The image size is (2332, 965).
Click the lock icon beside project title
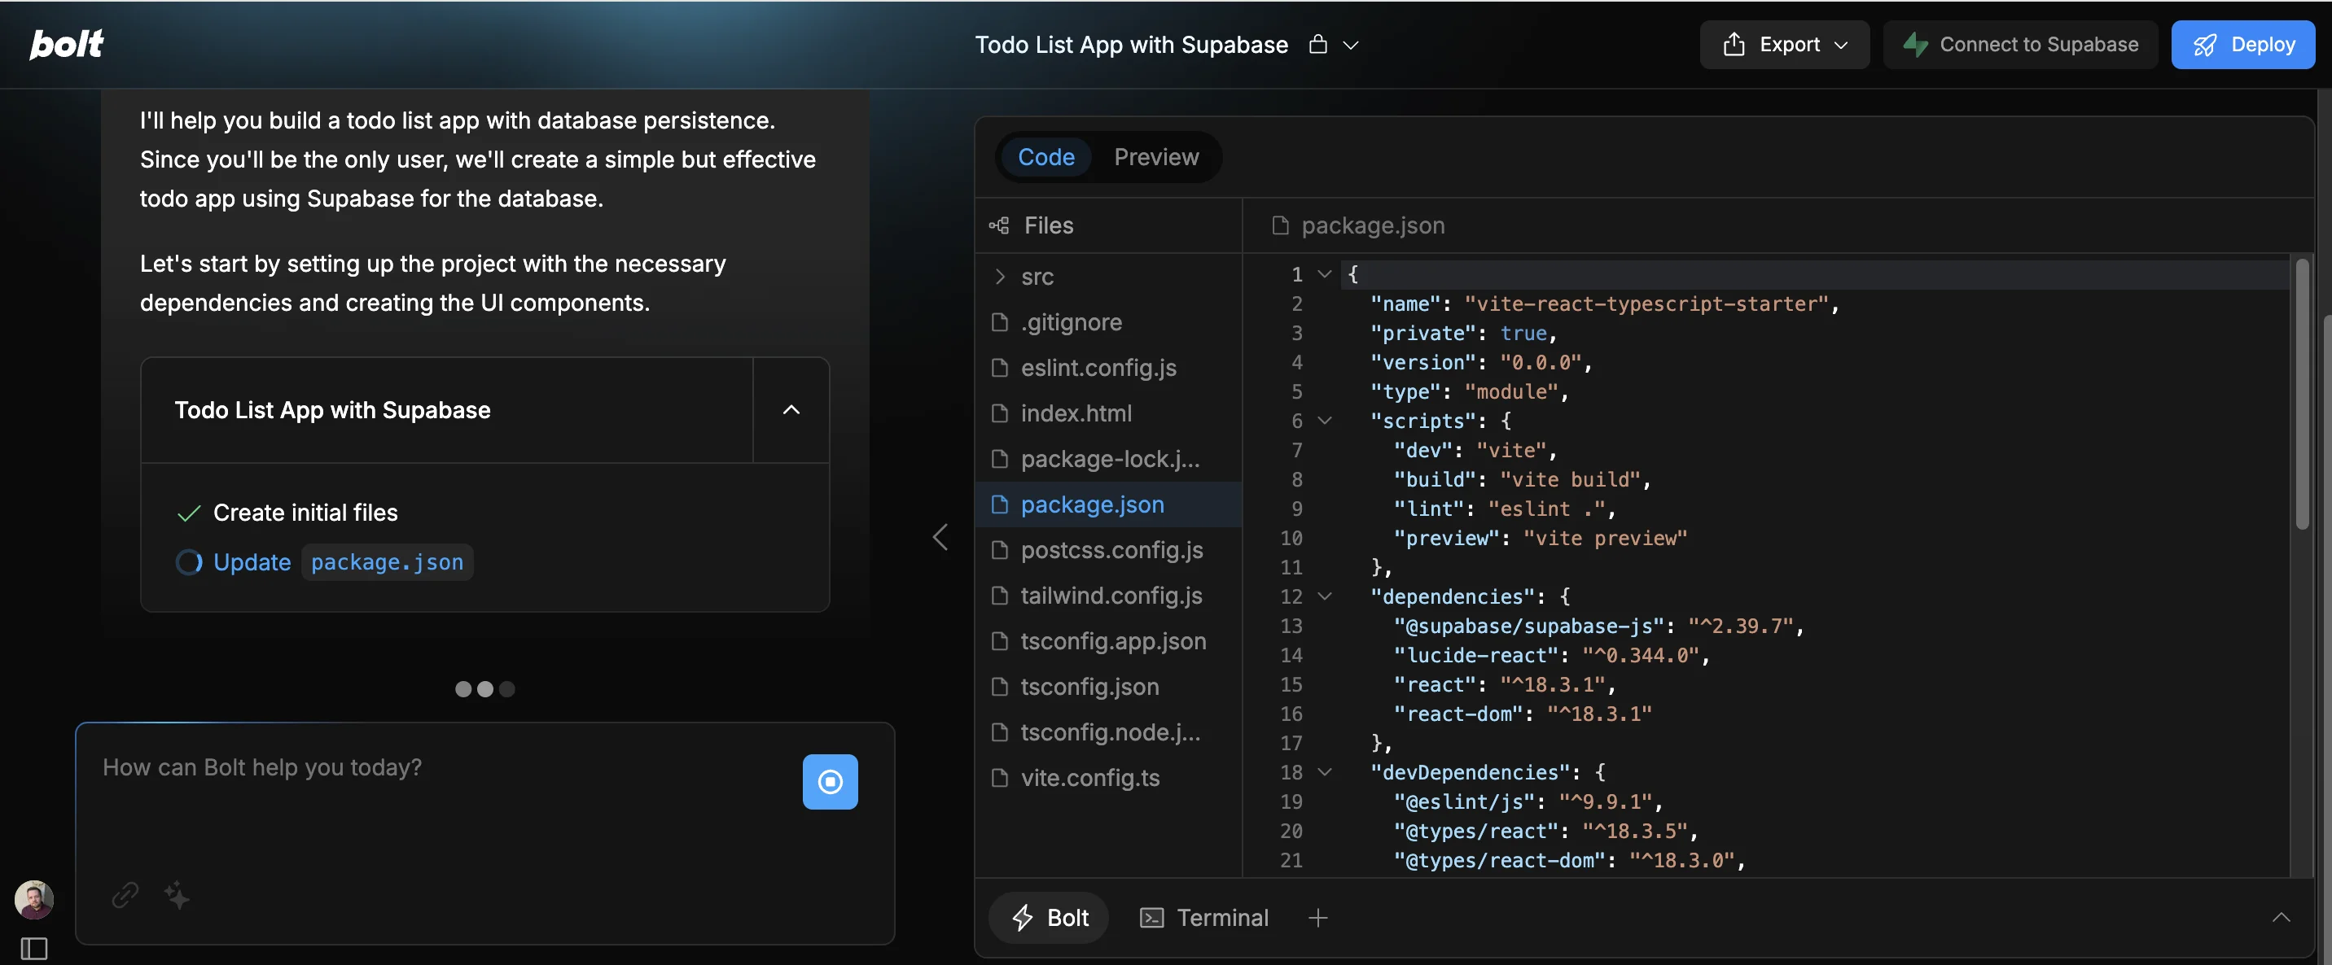pos(1317,44)
